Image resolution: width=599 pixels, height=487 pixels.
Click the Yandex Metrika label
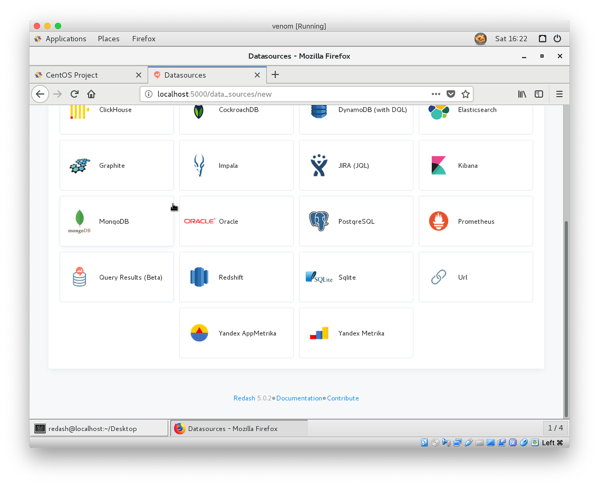(361, 333)
